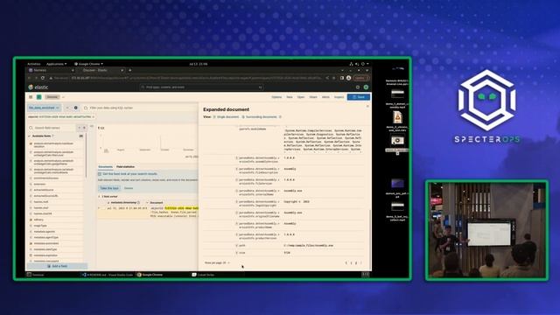This screenshot has width=560, height=315.
Task: Click the Chrome side panel icon
Action: tap(342, 78)
